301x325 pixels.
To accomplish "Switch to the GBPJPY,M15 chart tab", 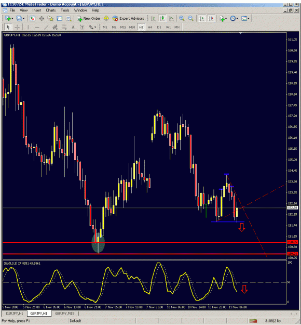I will (64, 314).
